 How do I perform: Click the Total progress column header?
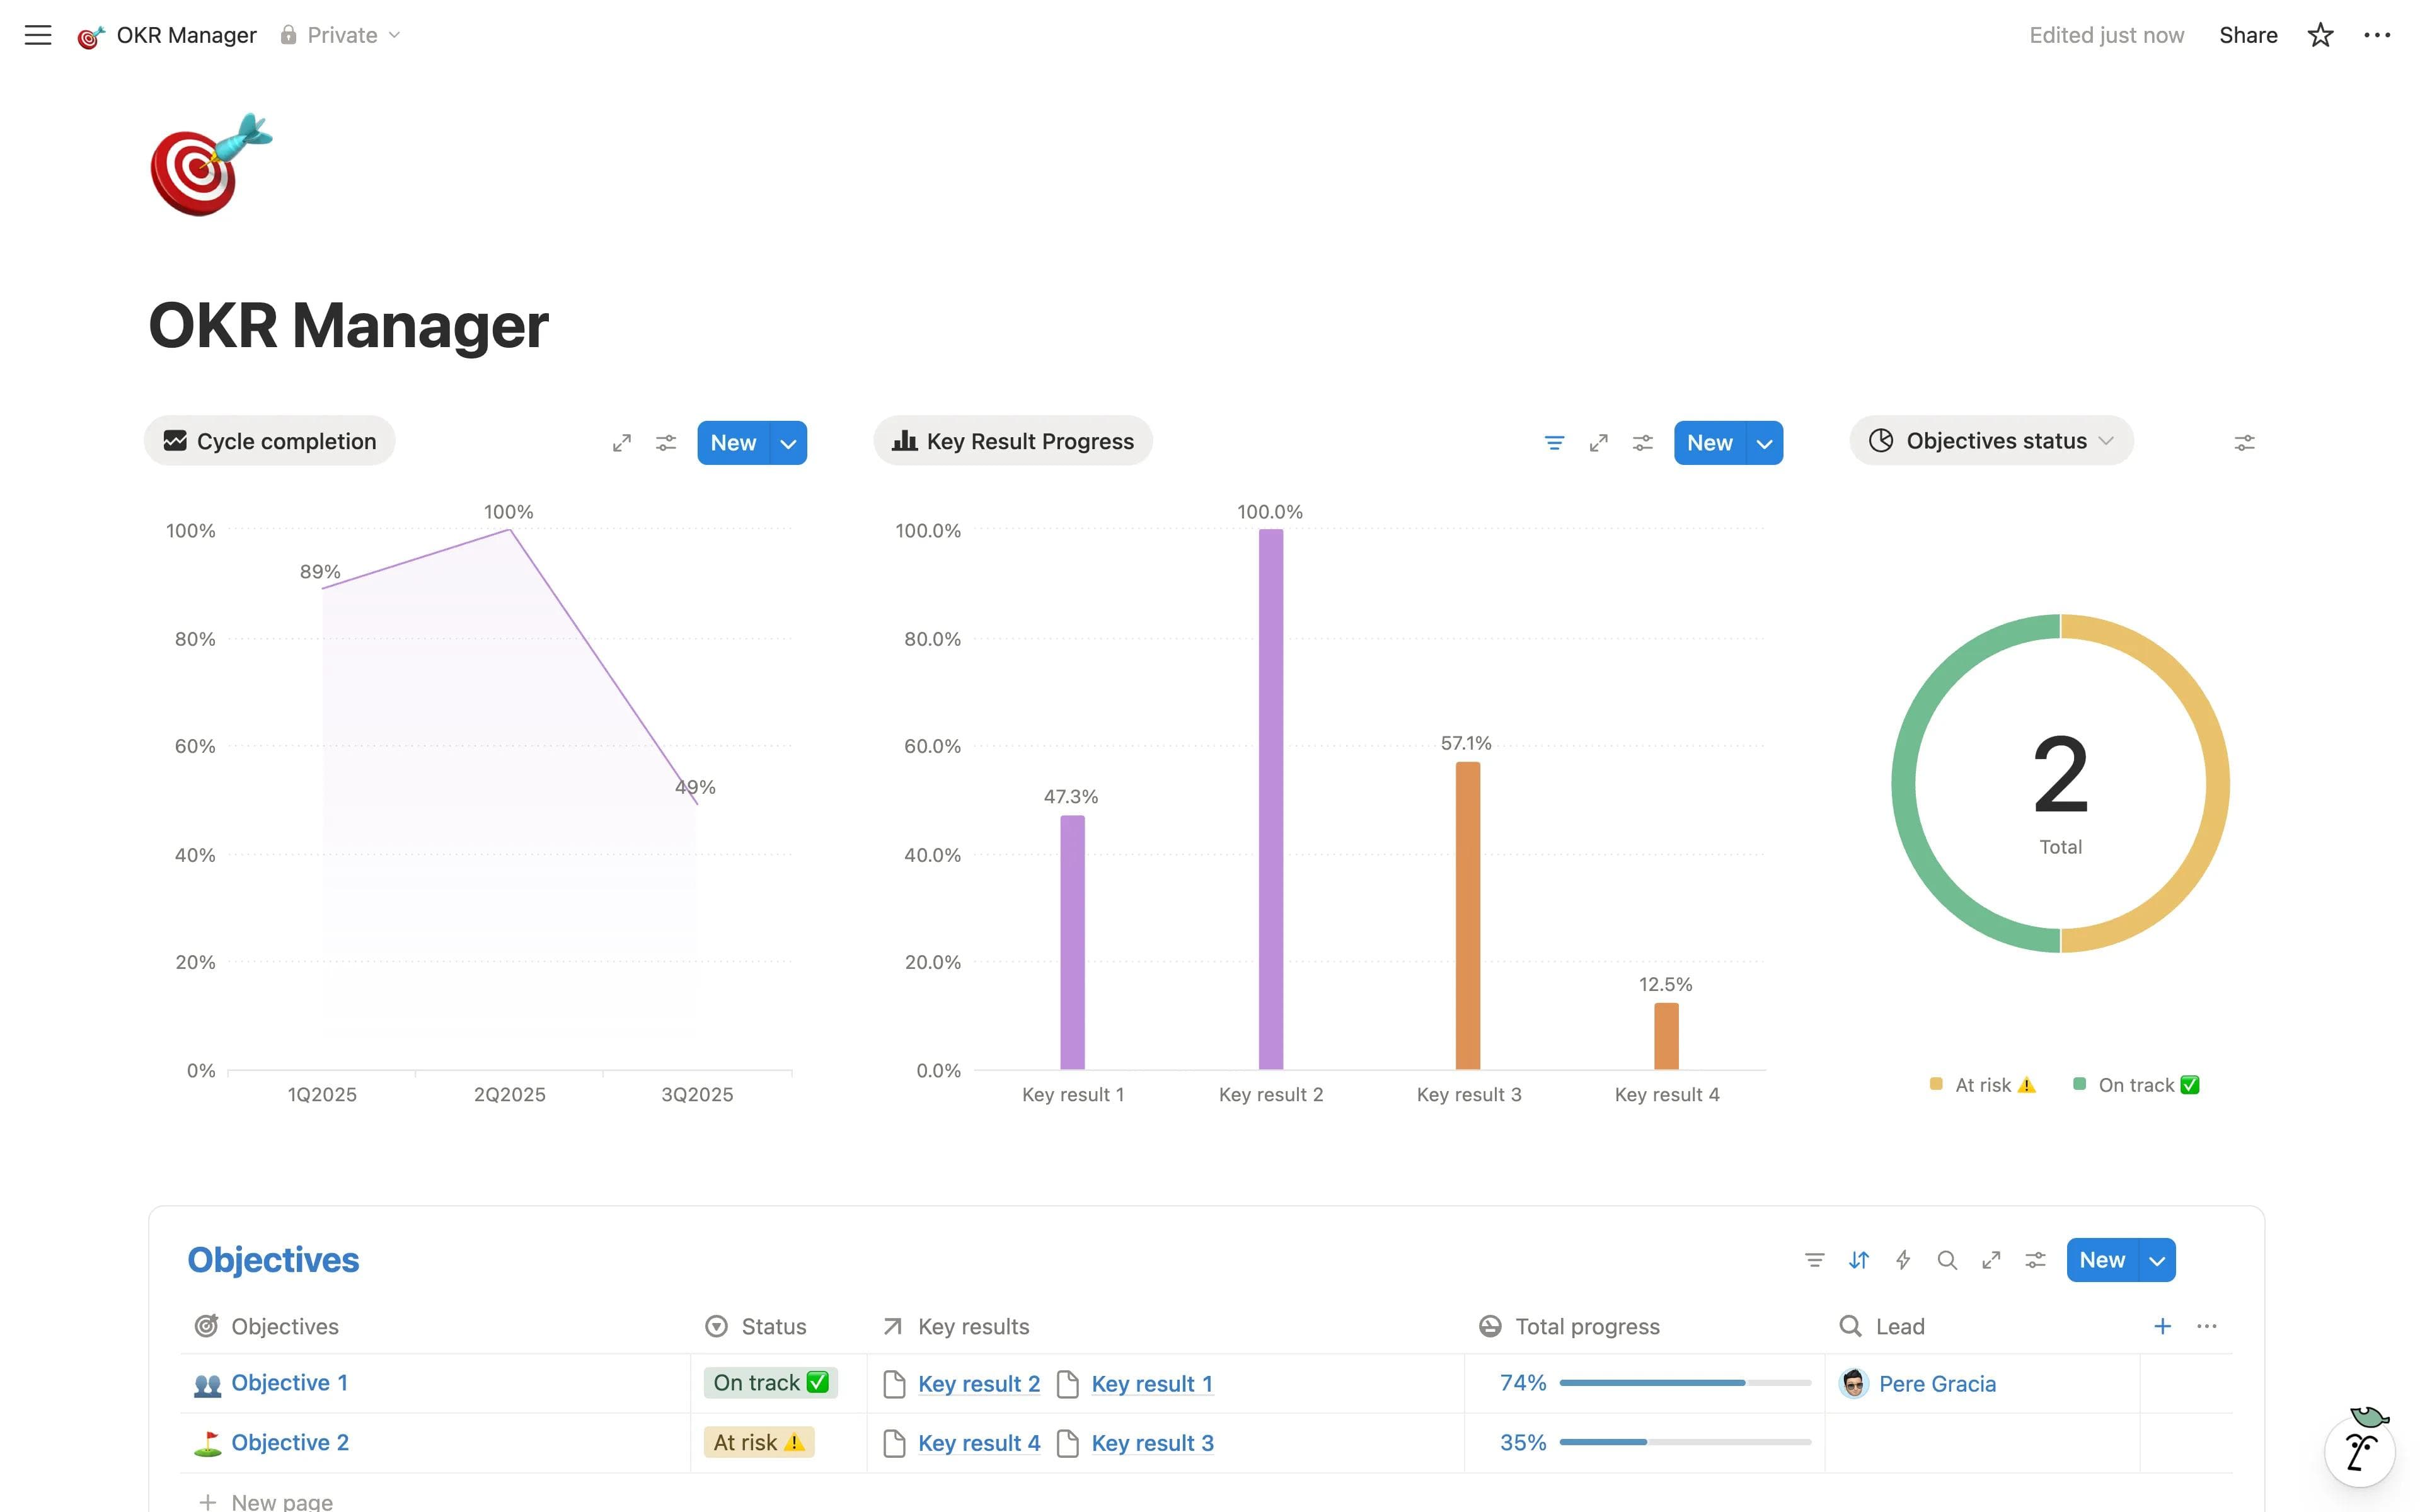1569,1326
